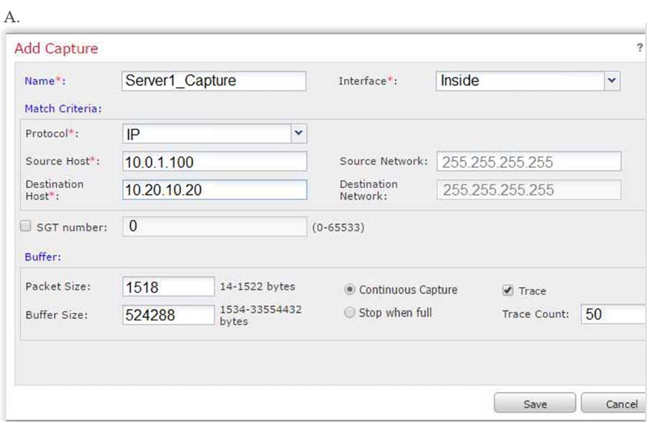647x422 pixels.
Task: Click the Name field containing Server1_Capture
Action: (x=214, y=81)
